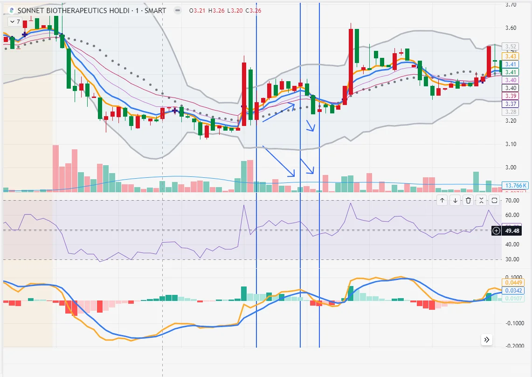Click the plus button beside 49.48
The height and width of the screenshot is (377, 532).
497,231
